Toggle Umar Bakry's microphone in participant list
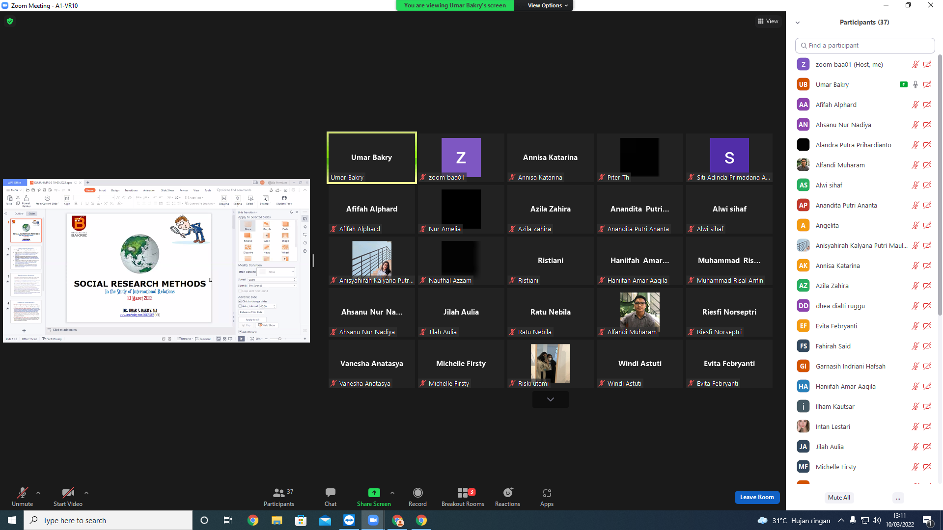The image size is (943, 530). (x=915, y=84)
